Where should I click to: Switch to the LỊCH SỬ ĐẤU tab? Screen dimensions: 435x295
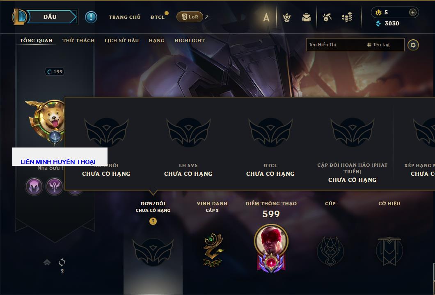(x=121, y=41)
